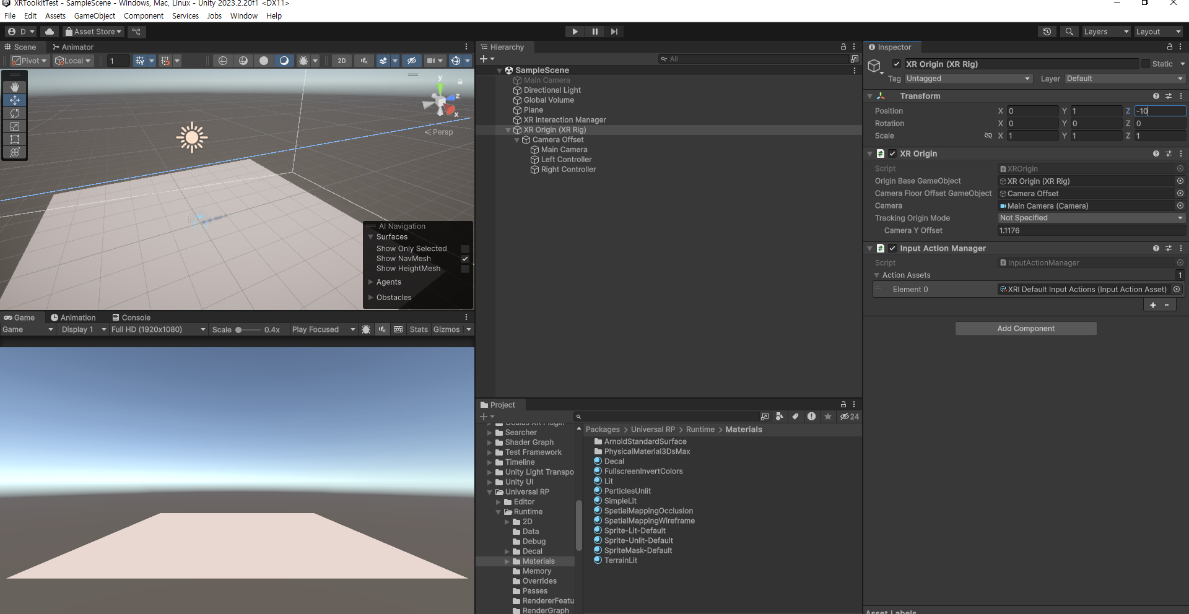1189x614 pixels.
Task: Toggle the Static checkbox
Action: pyautogui.click(x=1146, y=64)
